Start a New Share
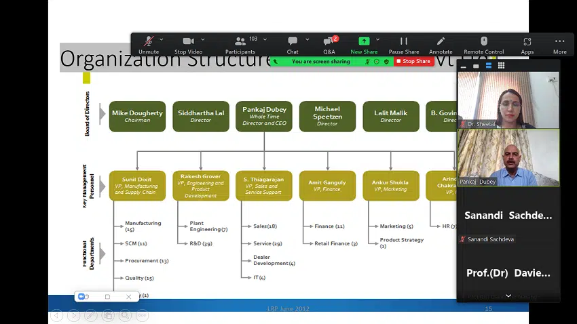577x324 pixels. [364, 45]
